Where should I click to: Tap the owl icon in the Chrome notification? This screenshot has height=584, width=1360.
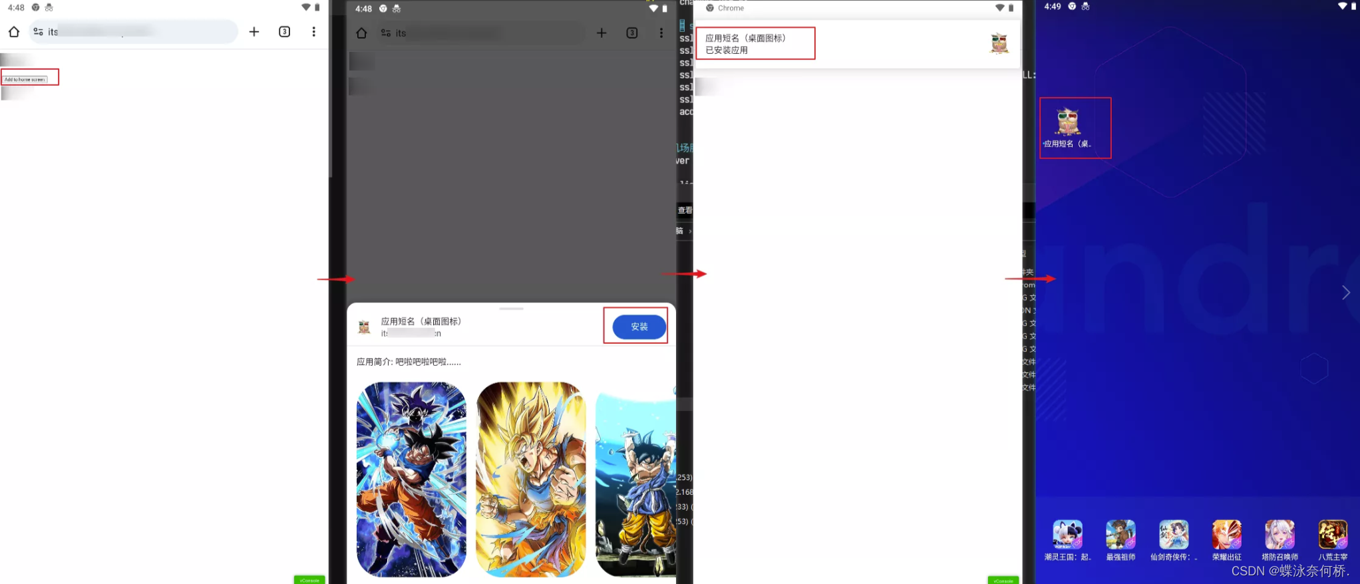tap(999, 44)
